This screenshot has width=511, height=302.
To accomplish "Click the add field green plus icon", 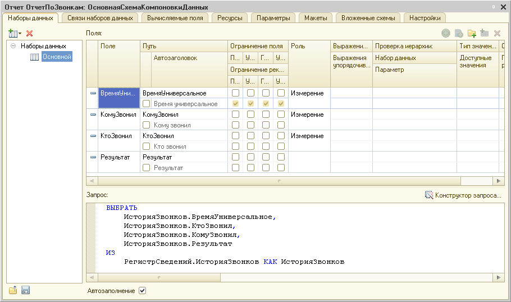I will (445, 33).
